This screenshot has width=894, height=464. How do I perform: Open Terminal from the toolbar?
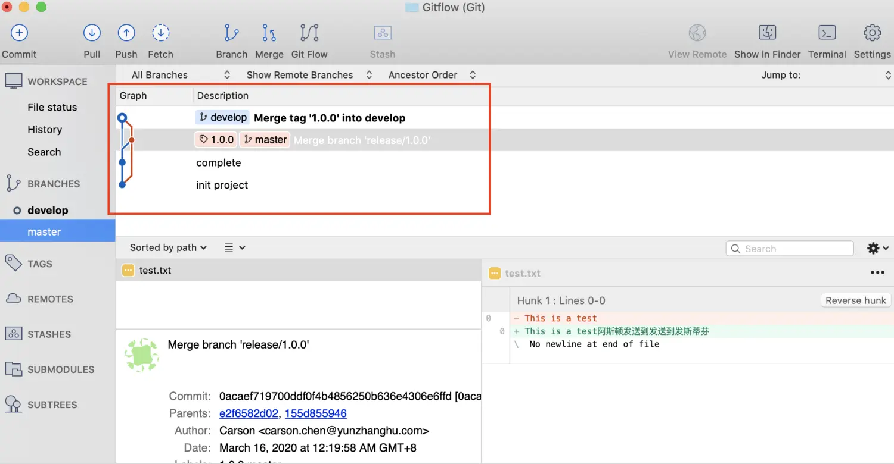tap(827, 33)
